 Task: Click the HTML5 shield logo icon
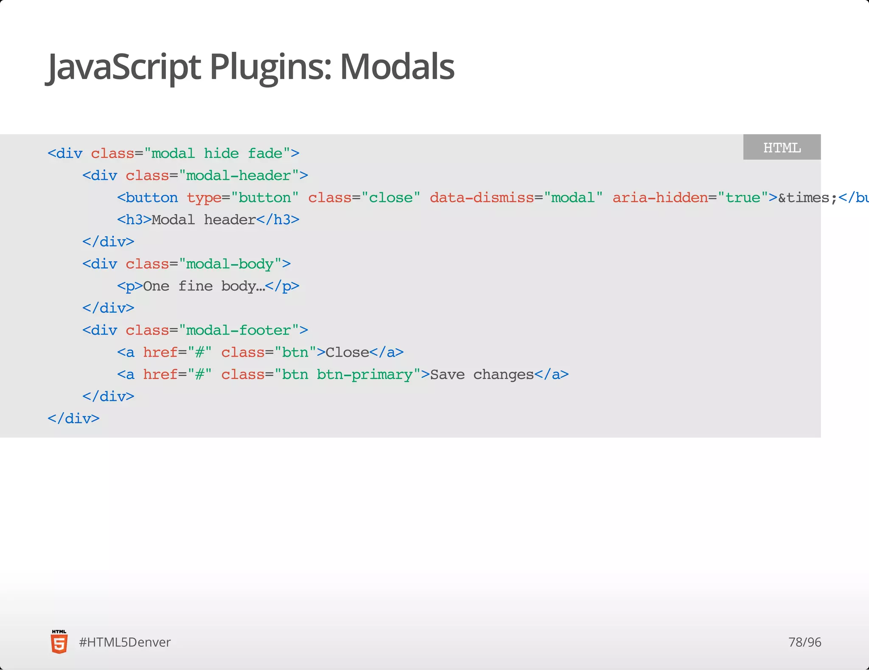pos(59,642)
